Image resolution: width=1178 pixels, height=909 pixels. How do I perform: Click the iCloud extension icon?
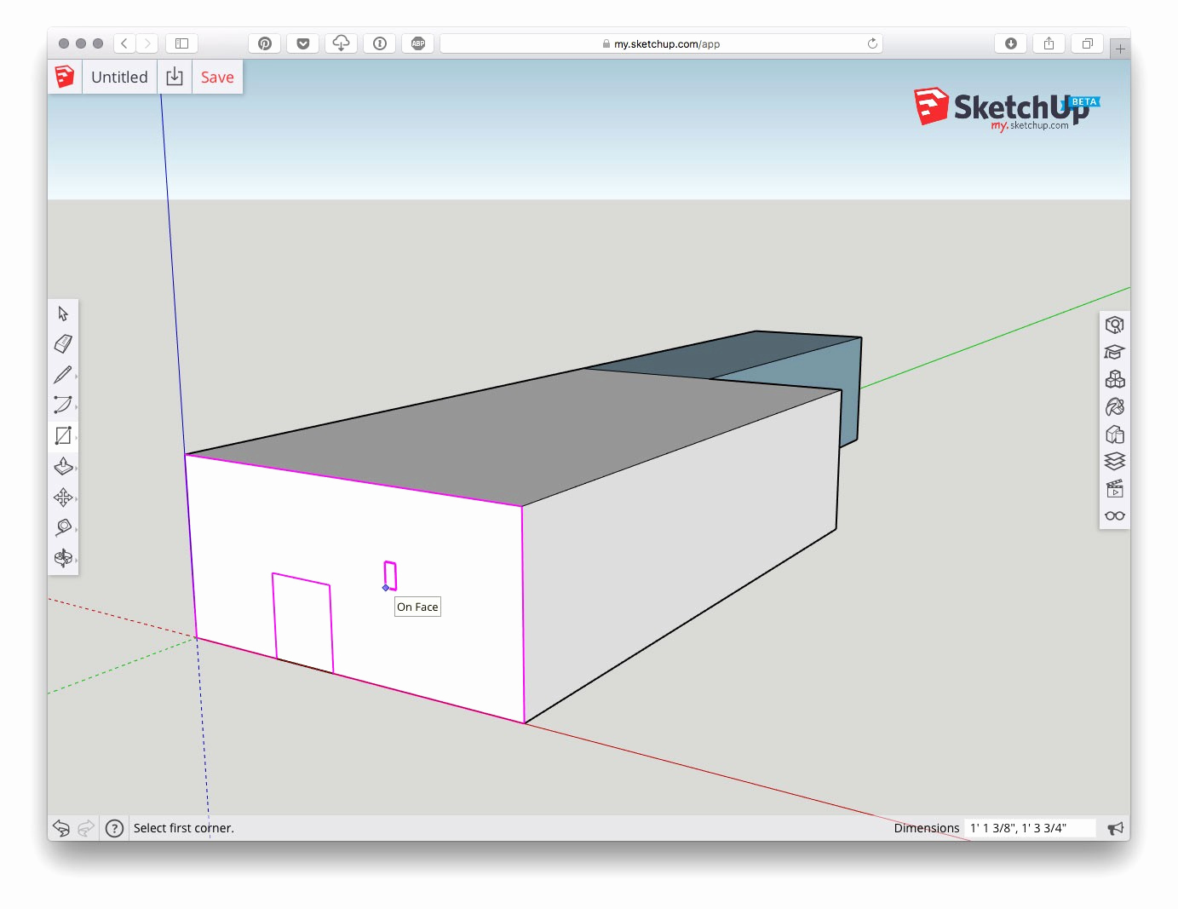click(342, 43)
